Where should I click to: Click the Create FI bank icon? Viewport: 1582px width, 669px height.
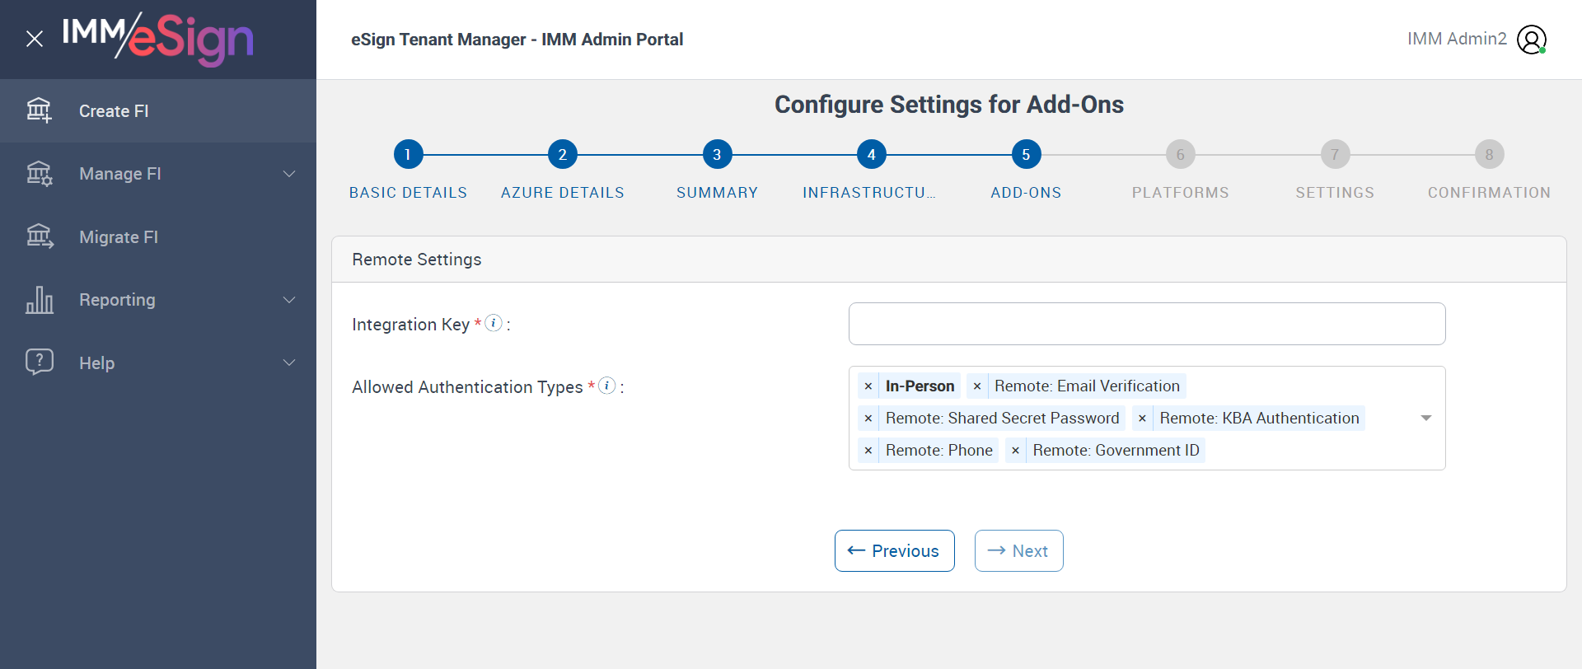(x=39, y=110)
